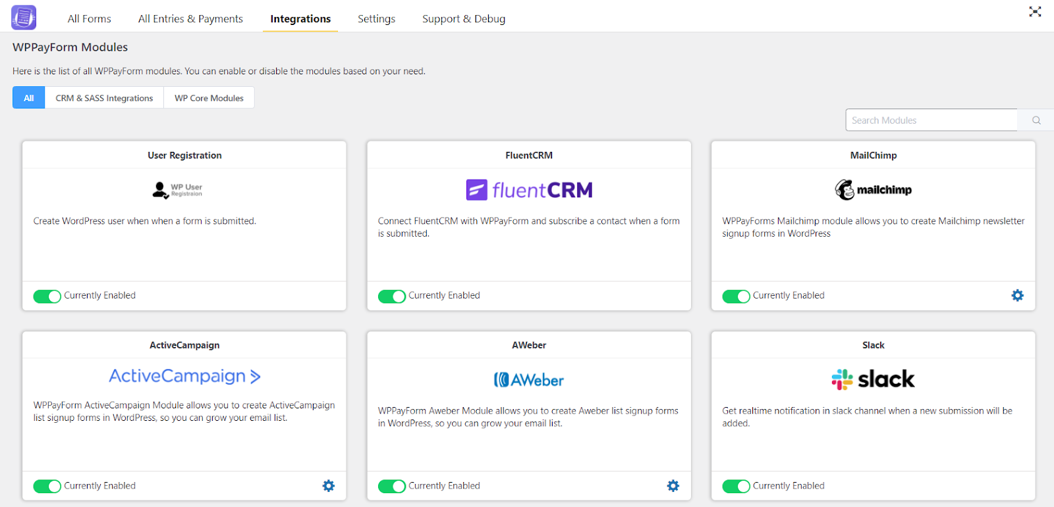Disable the ActiveCampaign module toggle
Image resolution: width=1054 pixels, height=507 pixels.
pyautogui.click(x=47, y=487)
